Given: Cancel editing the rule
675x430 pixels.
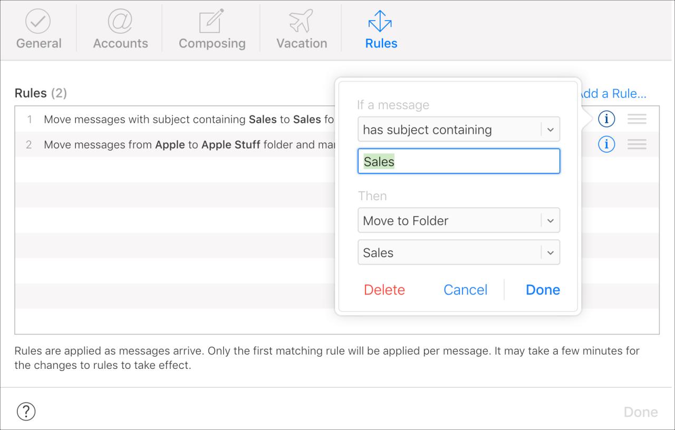Looking at the screenshot, I should (466, 290).
